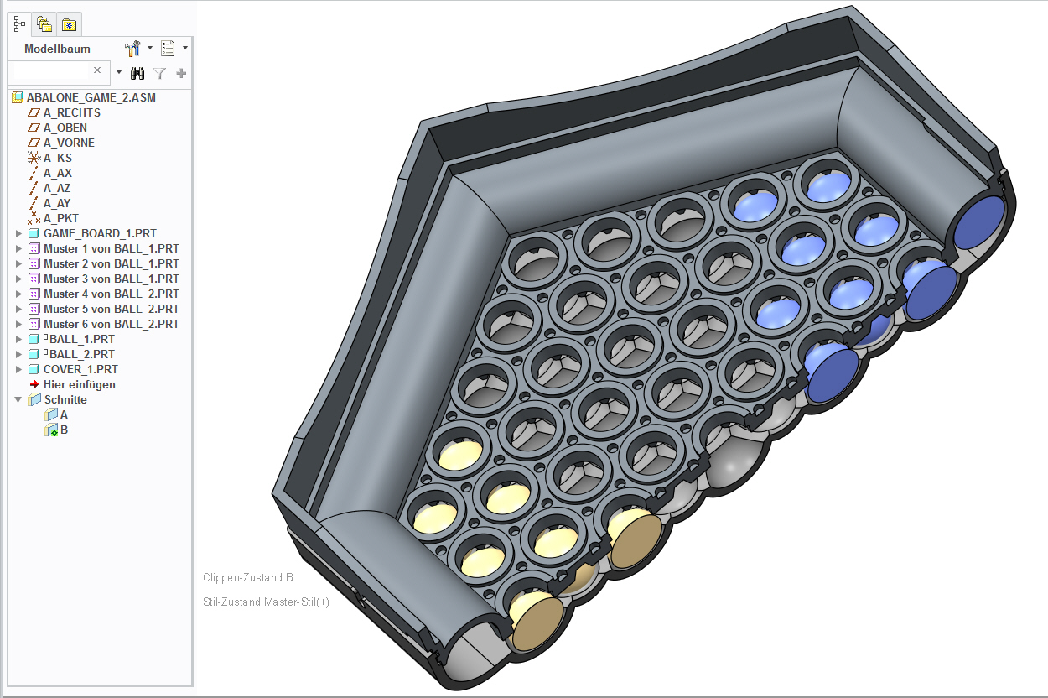Select Muster 3 von BALL_1.PRT
1048x698 pixels.
pyautogui.click(x=112, y=279)
